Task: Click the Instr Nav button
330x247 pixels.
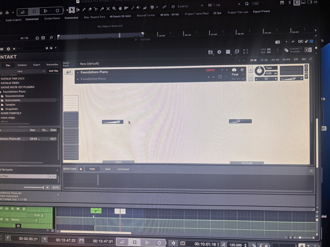Action: (x=53, y=71)
